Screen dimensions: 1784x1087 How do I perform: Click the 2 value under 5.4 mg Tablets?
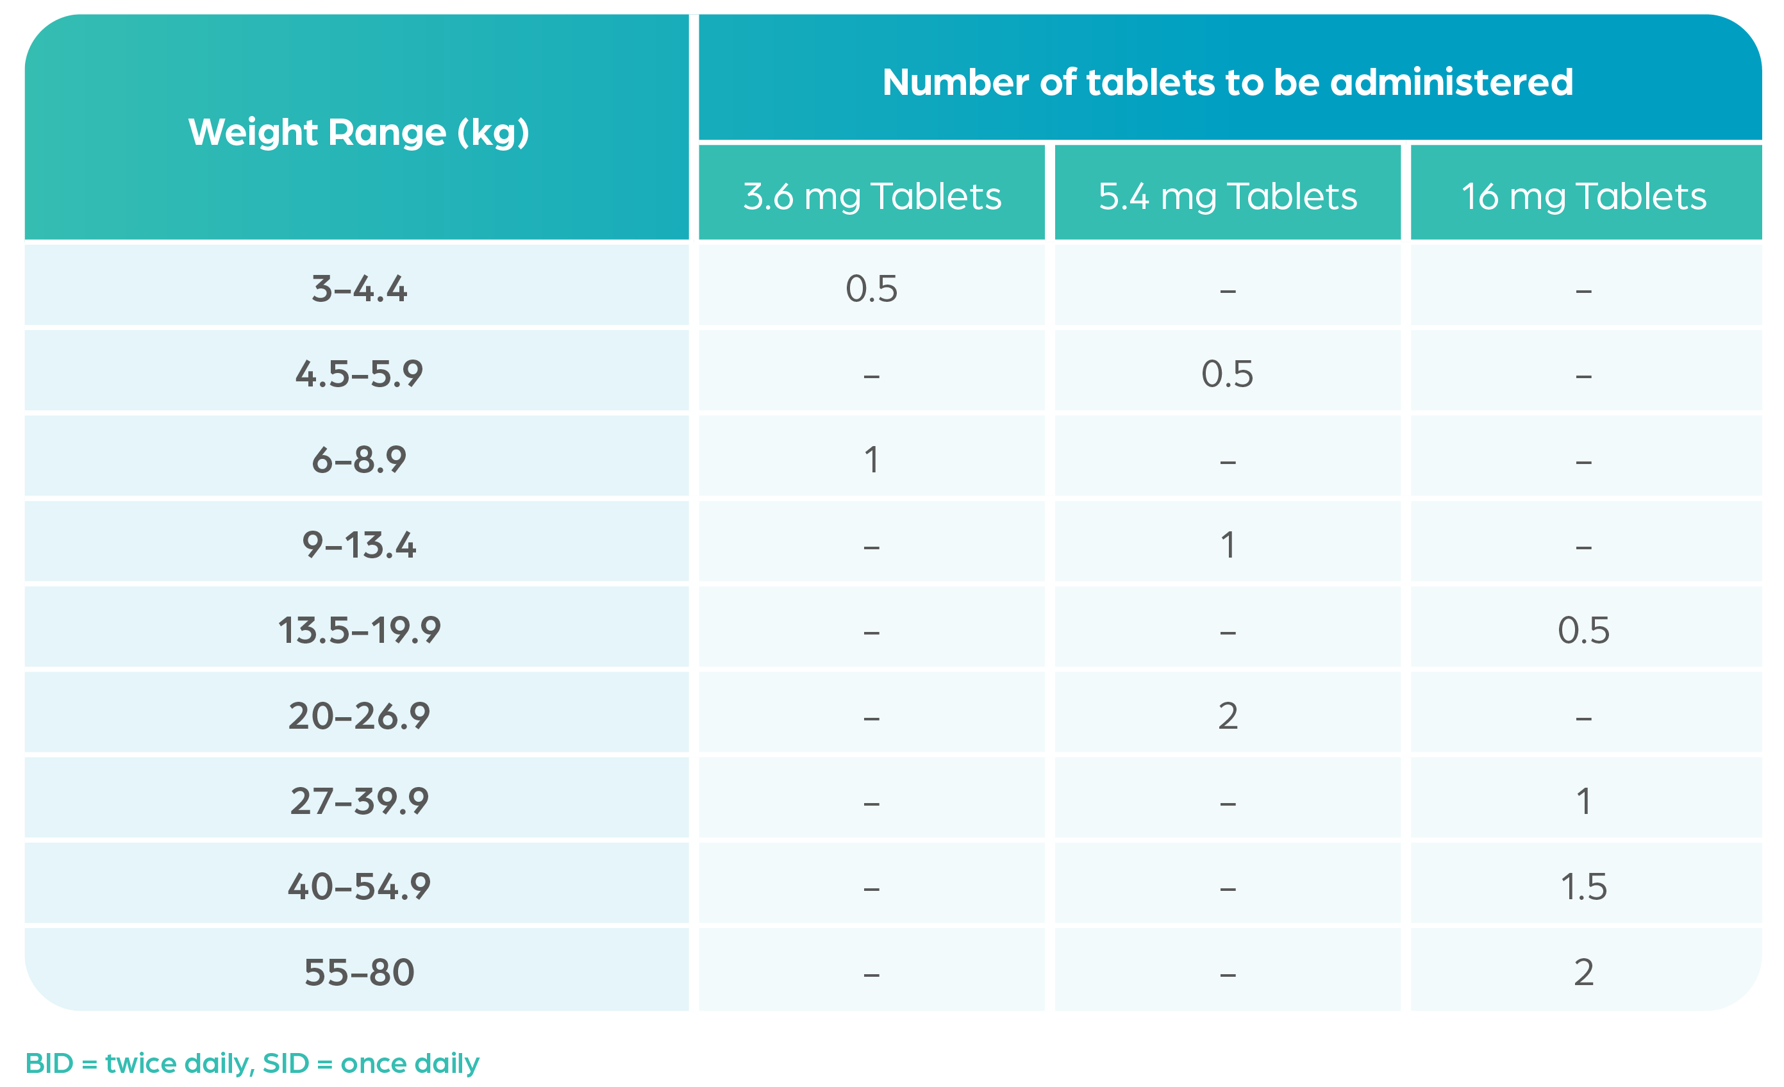[1228, 717]
